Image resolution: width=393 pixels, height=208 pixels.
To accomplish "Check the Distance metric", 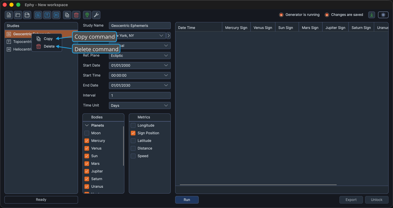I will point(133,148).
